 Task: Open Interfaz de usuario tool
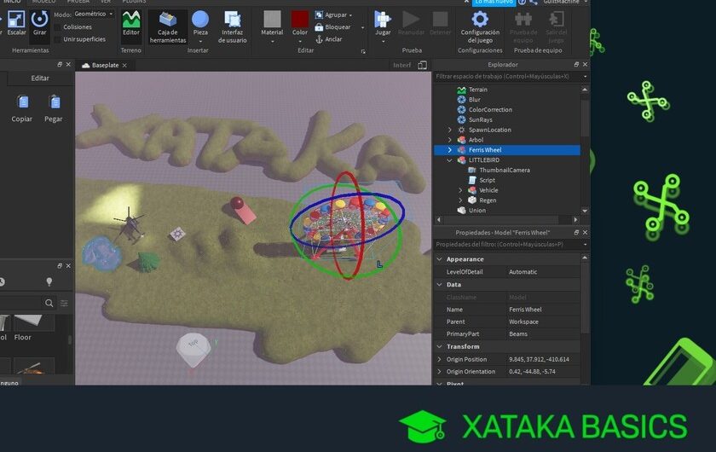(233, 27)
